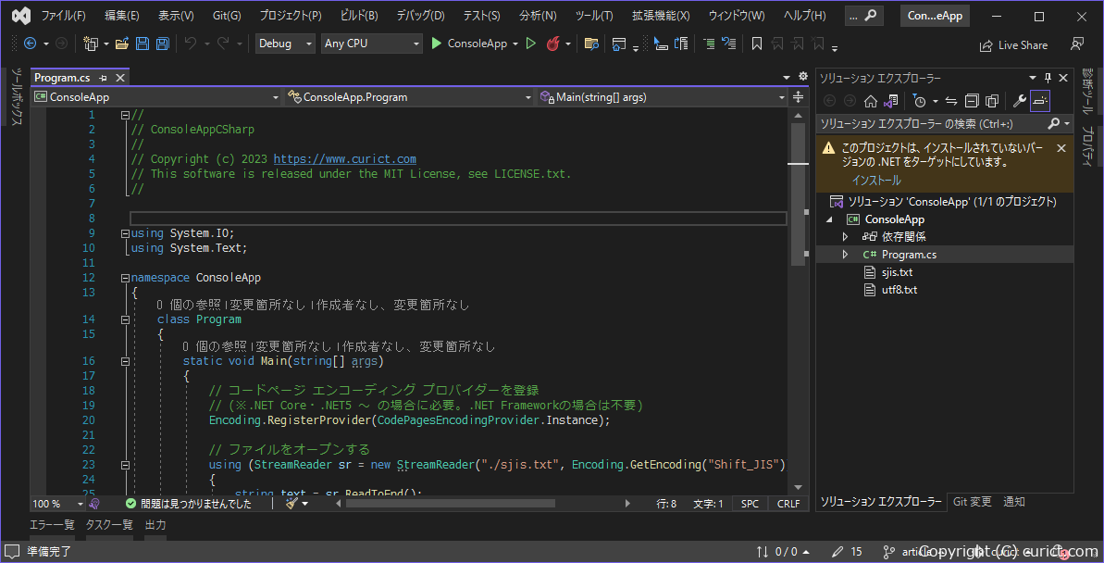Click the Save All icon
The width and height of the screenshot is (1104, 563).
coord(161,43)
